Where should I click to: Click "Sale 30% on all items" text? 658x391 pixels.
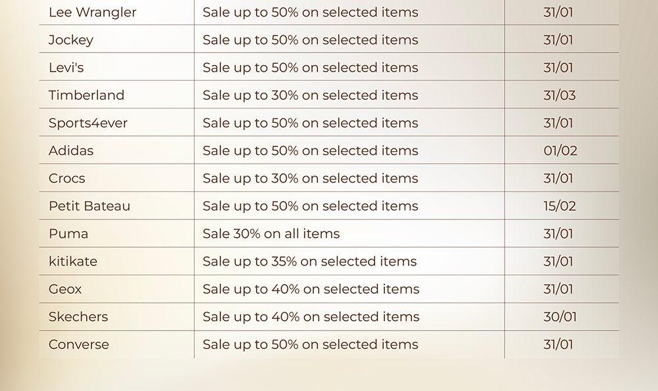tap(271, 233)
